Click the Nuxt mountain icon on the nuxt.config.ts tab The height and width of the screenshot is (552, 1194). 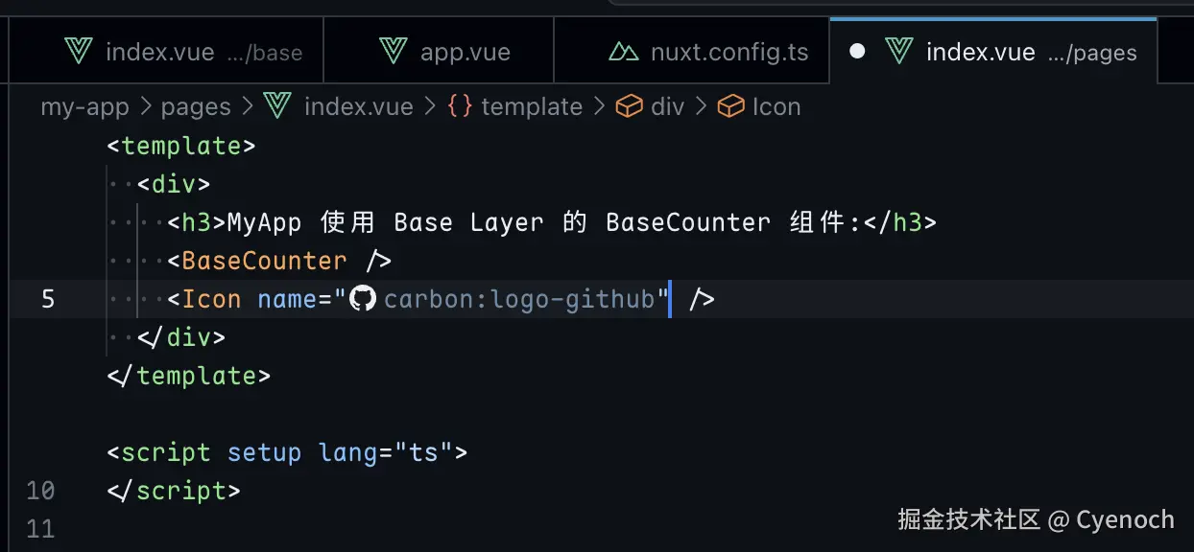click(x=624, y=51)
